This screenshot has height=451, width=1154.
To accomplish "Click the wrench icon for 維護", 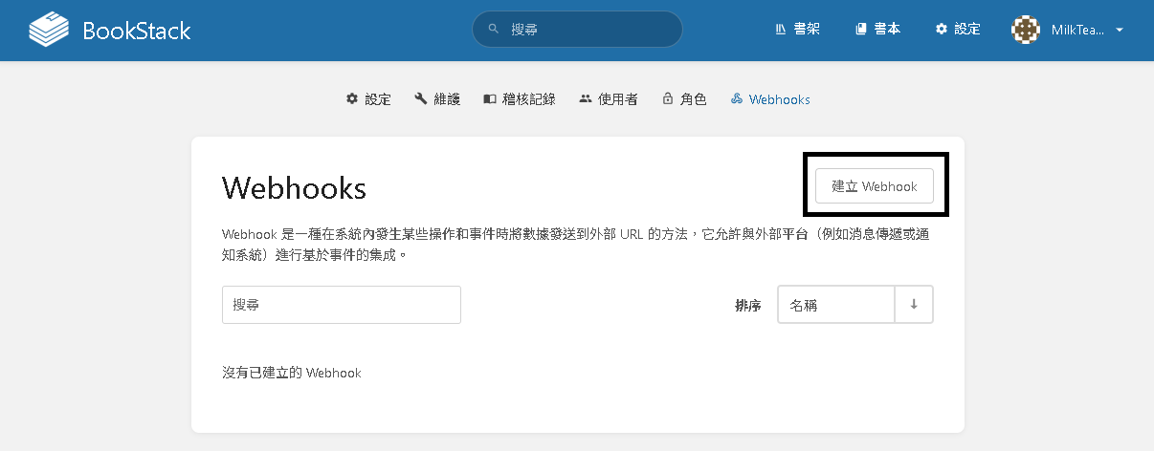I will [421, 99].
